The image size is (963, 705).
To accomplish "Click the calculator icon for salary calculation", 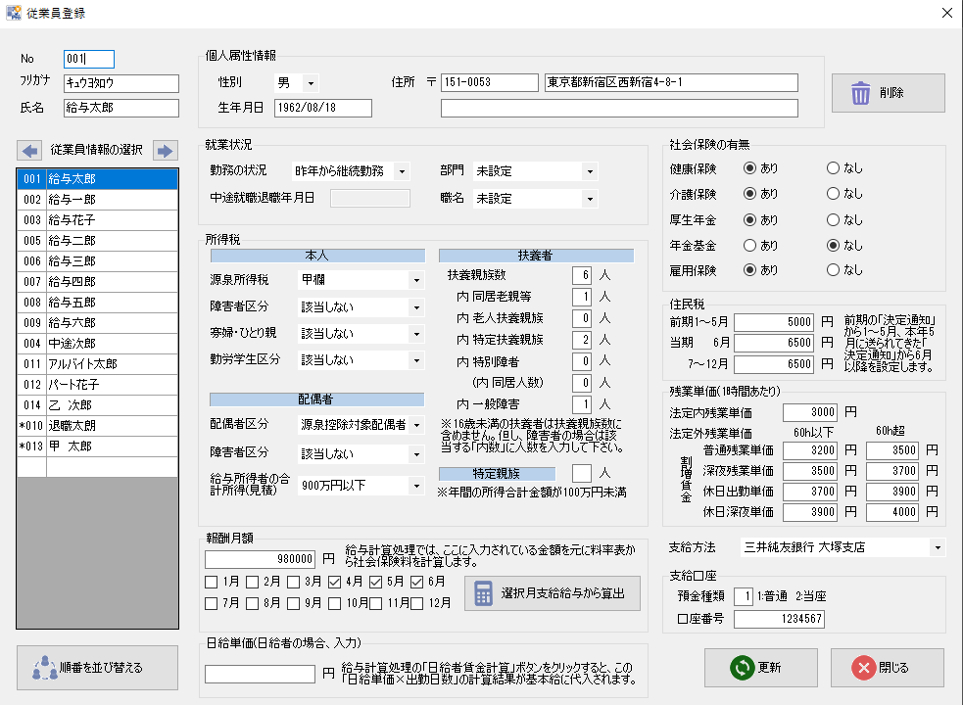I will [x=483, y=593].
